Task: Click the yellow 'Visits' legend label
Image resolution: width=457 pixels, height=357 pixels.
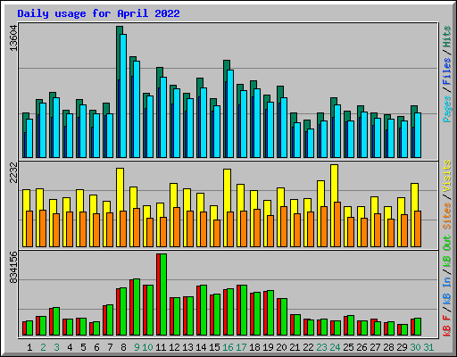Action: (446, 176)
